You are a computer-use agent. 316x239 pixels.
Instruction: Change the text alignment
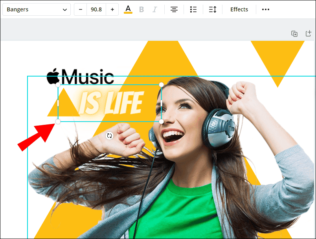point(174,9)
